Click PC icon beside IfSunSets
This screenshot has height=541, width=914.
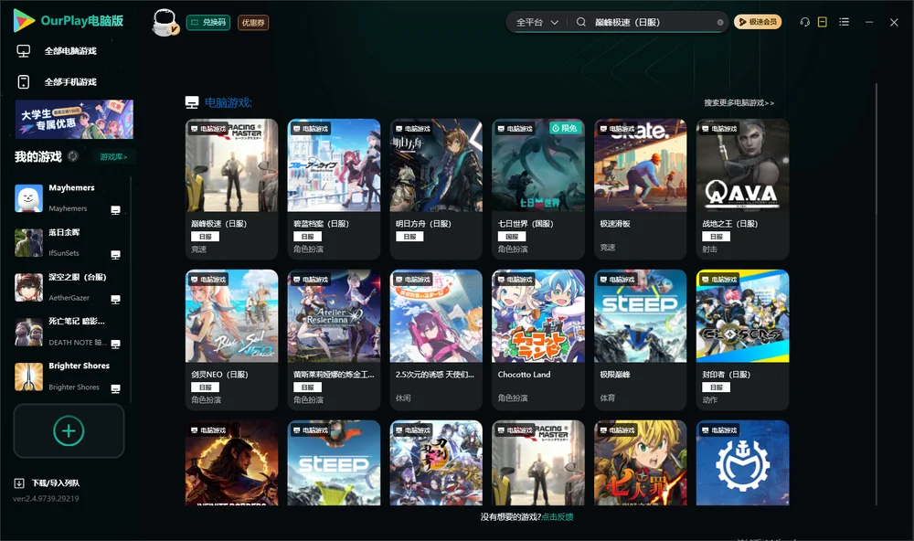(115, 255)
